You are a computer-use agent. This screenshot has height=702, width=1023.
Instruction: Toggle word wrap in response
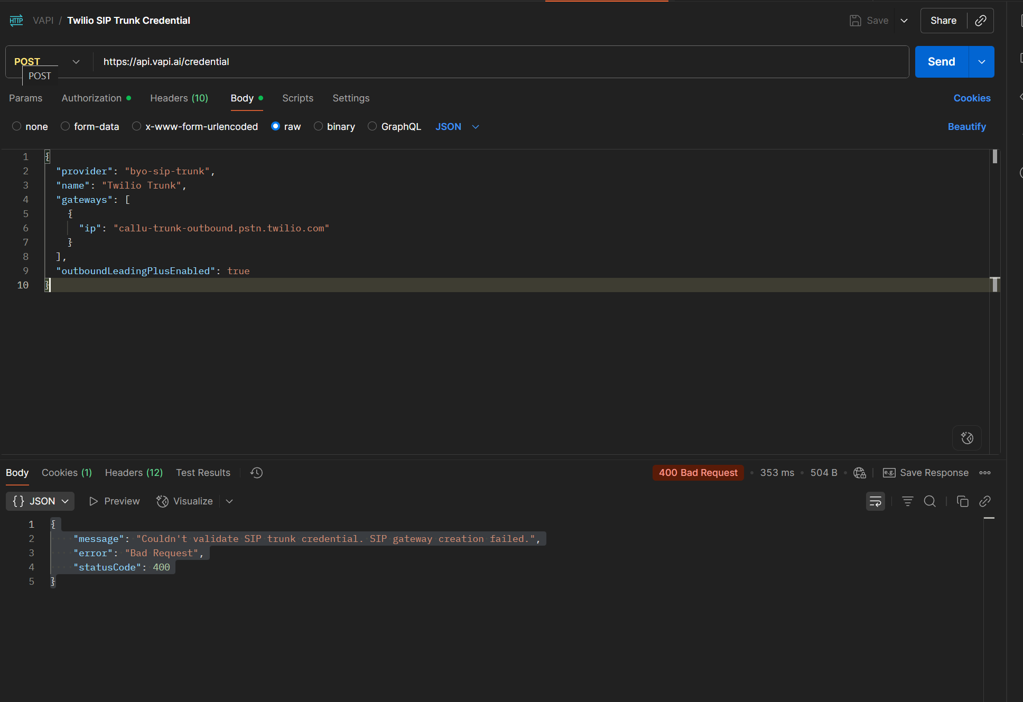coord(876,501)
